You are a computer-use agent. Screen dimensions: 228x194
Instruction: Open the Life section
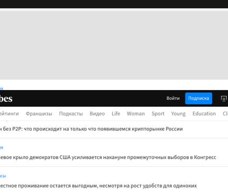[116, 114]
